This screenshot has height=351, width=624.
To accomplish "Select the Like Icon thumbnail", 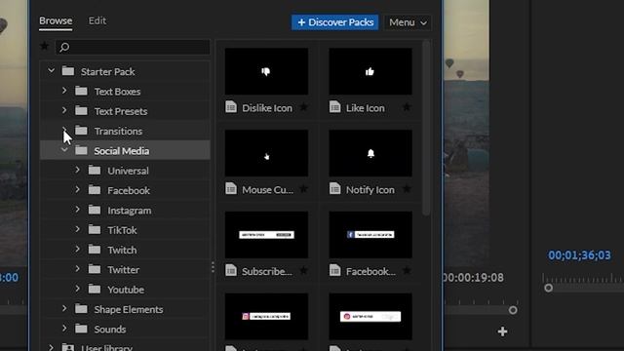I will (x=370, y=71).
